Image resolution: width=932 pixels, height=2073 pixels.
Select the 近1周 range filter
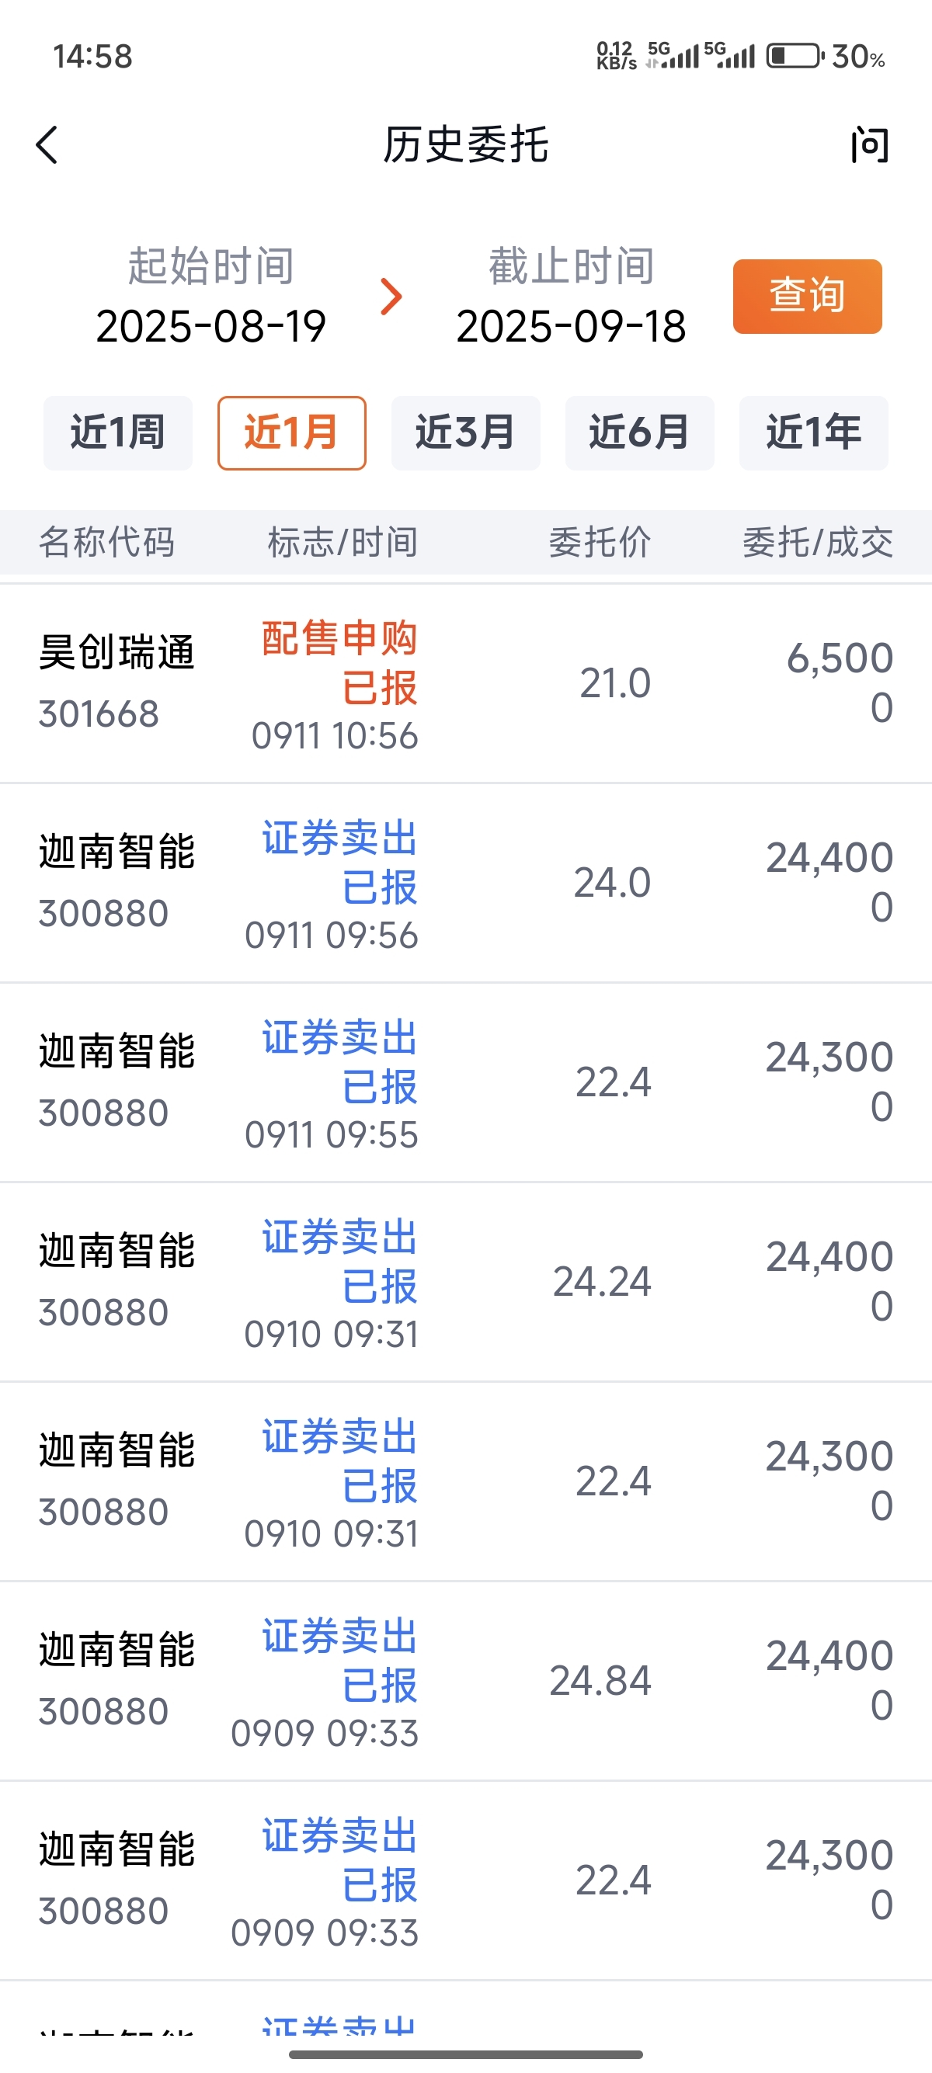coord(118,433)
